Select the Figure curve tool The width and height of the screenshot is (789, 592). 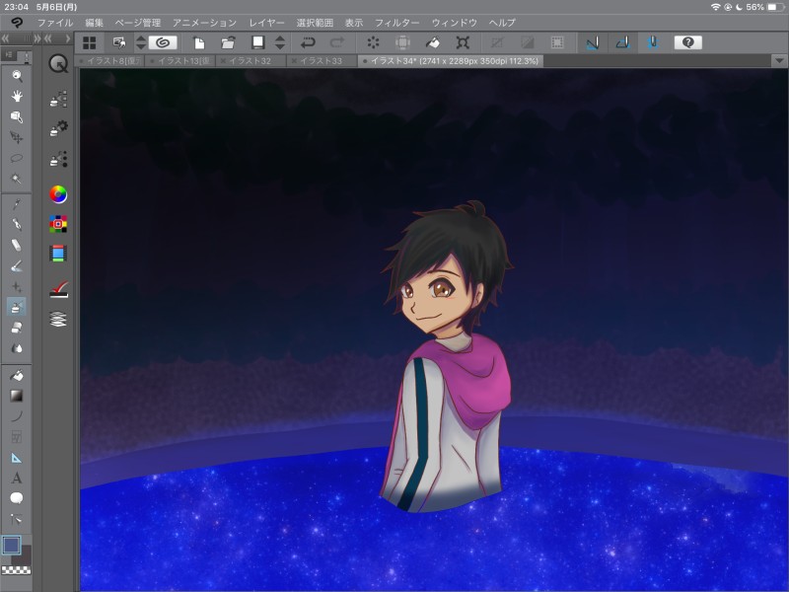(x=17, y=416)
